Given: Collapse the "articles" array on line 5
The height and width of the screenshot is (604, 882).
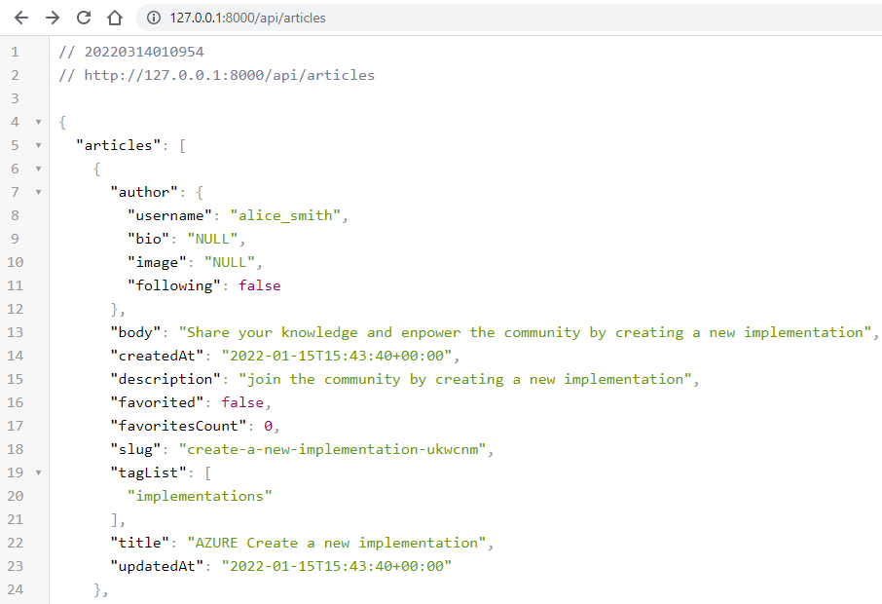Looking at the screenshot, I should coord(38,146).
